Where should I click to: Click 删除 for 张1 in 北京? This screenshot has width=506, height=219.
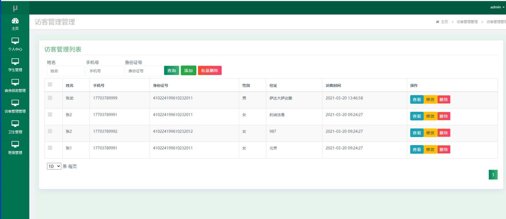click(x=444, y=150)
